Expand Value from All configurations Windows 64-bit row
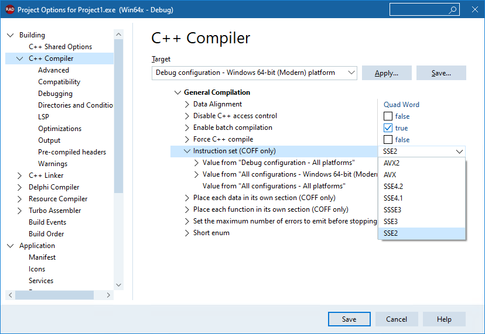 pos(196,174)
